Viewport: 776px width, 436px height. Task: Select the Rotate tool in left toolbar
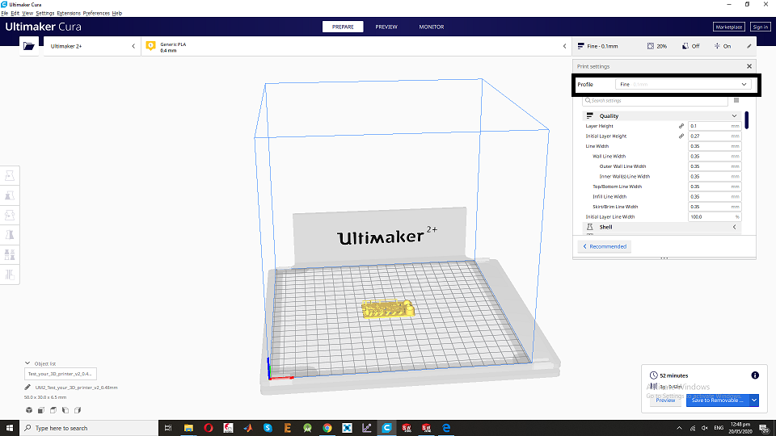tap(10, 215)
